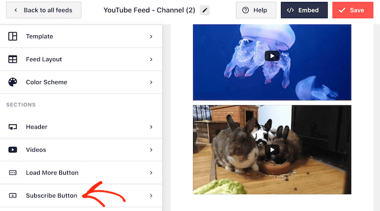Open the Feed Layout settings
This screenshot has width=380, height=211.
click(81, 59)
